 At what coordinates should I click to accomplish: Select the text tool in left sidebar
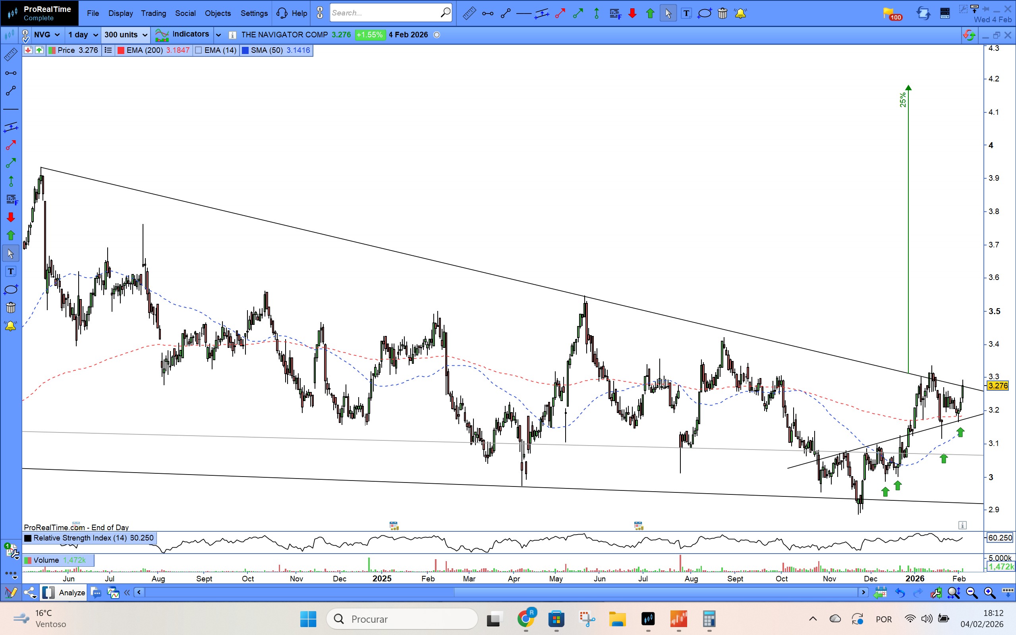(x=11, y=272)
